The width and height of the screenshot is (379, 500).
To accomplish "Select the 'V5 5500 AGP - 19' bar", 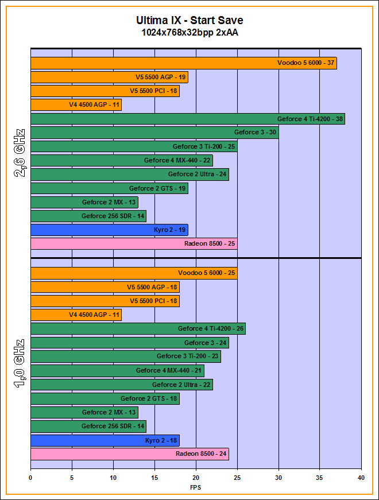I will pos(109,77).
